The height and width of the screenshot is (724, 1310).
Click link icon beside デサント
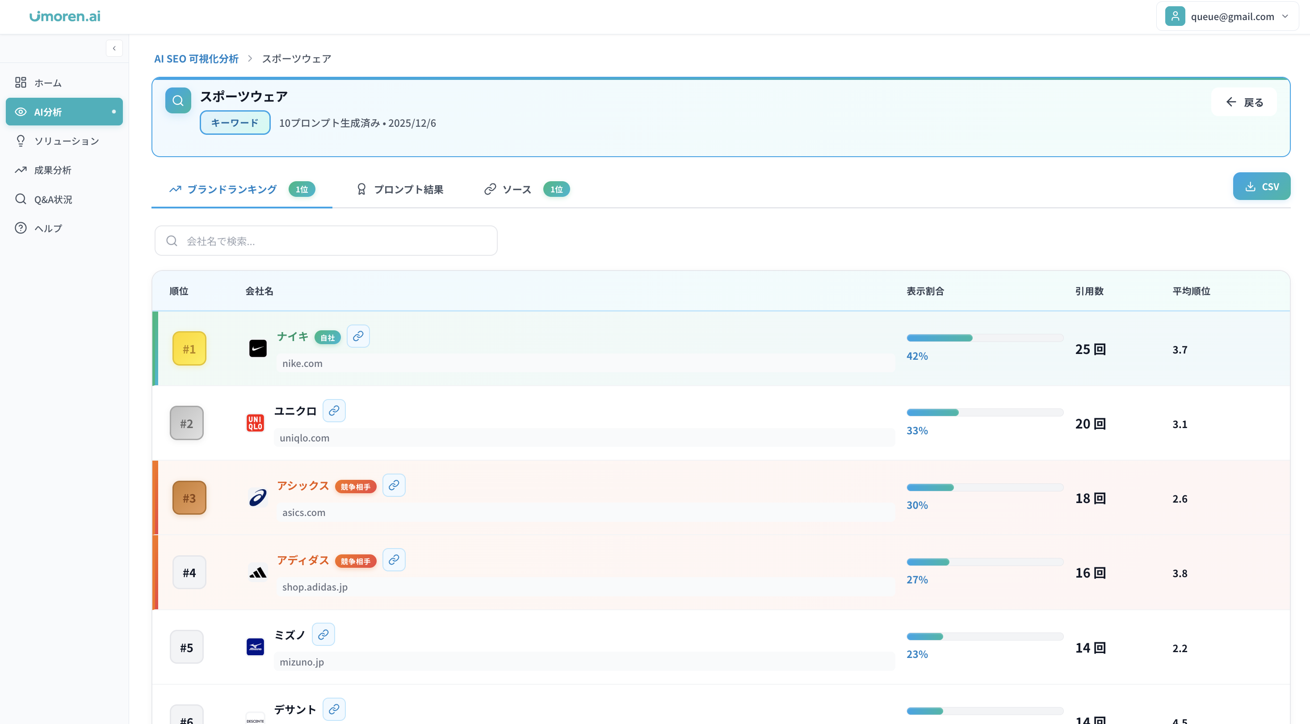coord(334,709)
